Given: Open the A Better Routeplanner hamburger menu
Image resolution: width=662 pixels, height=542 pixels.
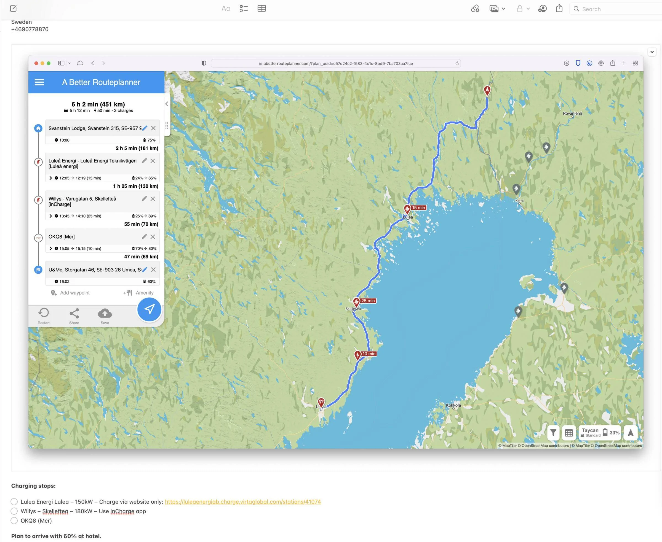Looking at the screenshot, I should [x=39, y=82].
